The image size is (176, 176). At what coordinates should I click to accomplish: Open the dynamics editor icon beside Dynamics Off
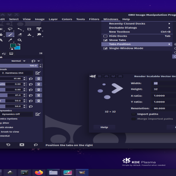[38, 114]
